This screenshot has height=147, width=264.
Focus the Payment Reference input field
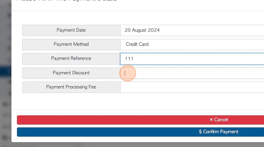click(192, 59)
